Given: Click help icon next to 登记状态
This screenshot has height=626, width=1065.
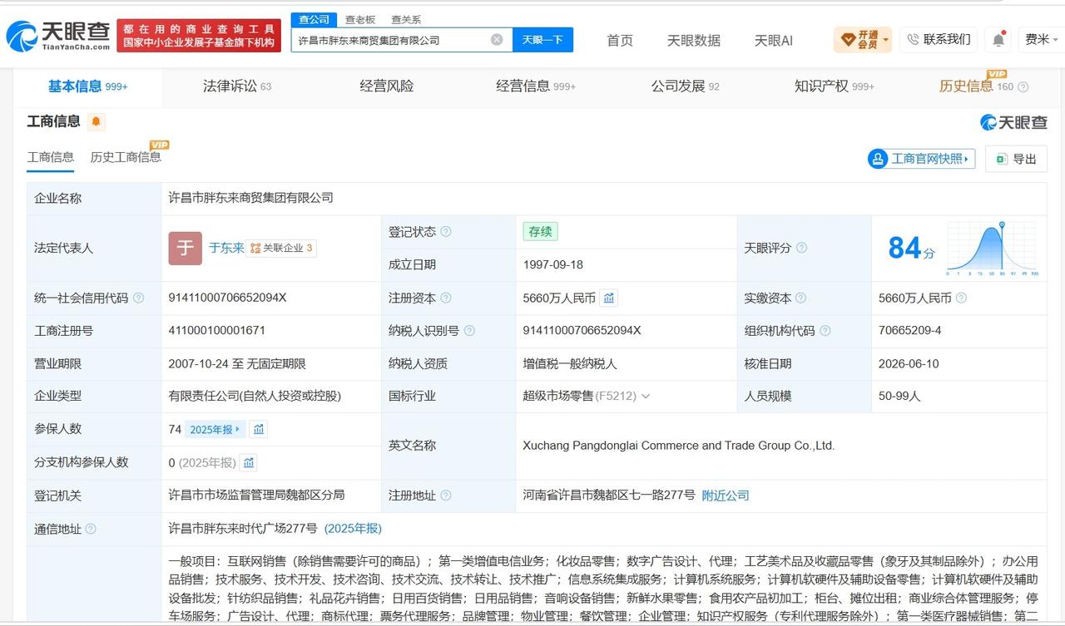Looking at the screenshot, I should click(446, 232).
